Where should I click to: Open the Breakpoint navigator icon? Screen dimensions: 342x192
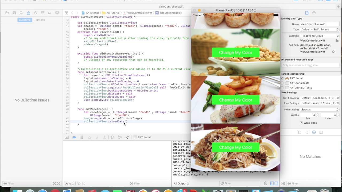50,13
